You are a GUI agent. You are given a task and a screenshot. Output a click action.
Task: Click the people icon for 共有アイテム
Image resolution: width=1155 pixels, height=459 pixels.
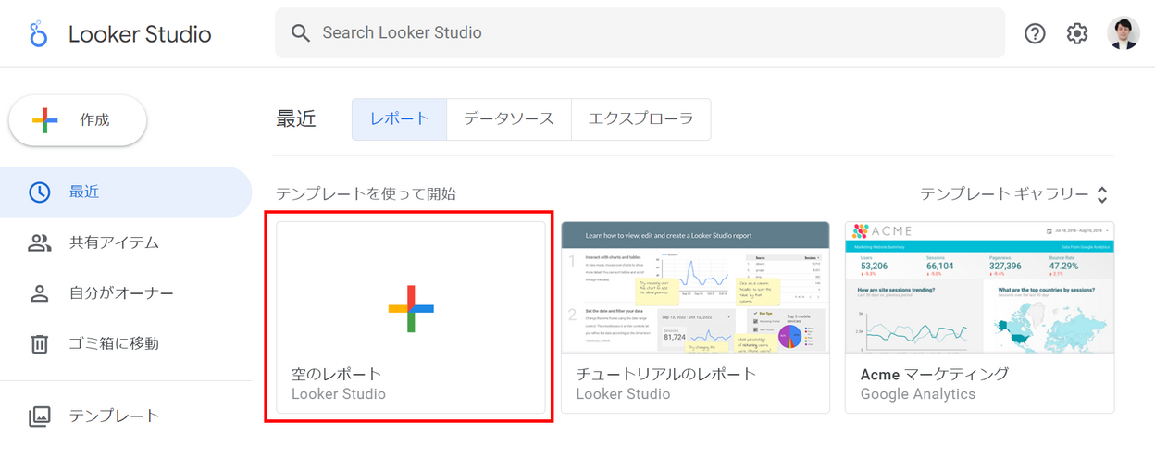pyautogui.click(x=39, y=243)
